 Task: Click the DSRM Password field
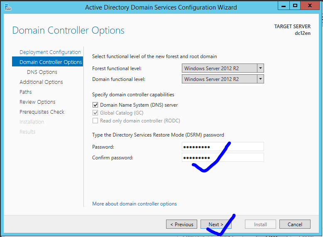[223, 147]
